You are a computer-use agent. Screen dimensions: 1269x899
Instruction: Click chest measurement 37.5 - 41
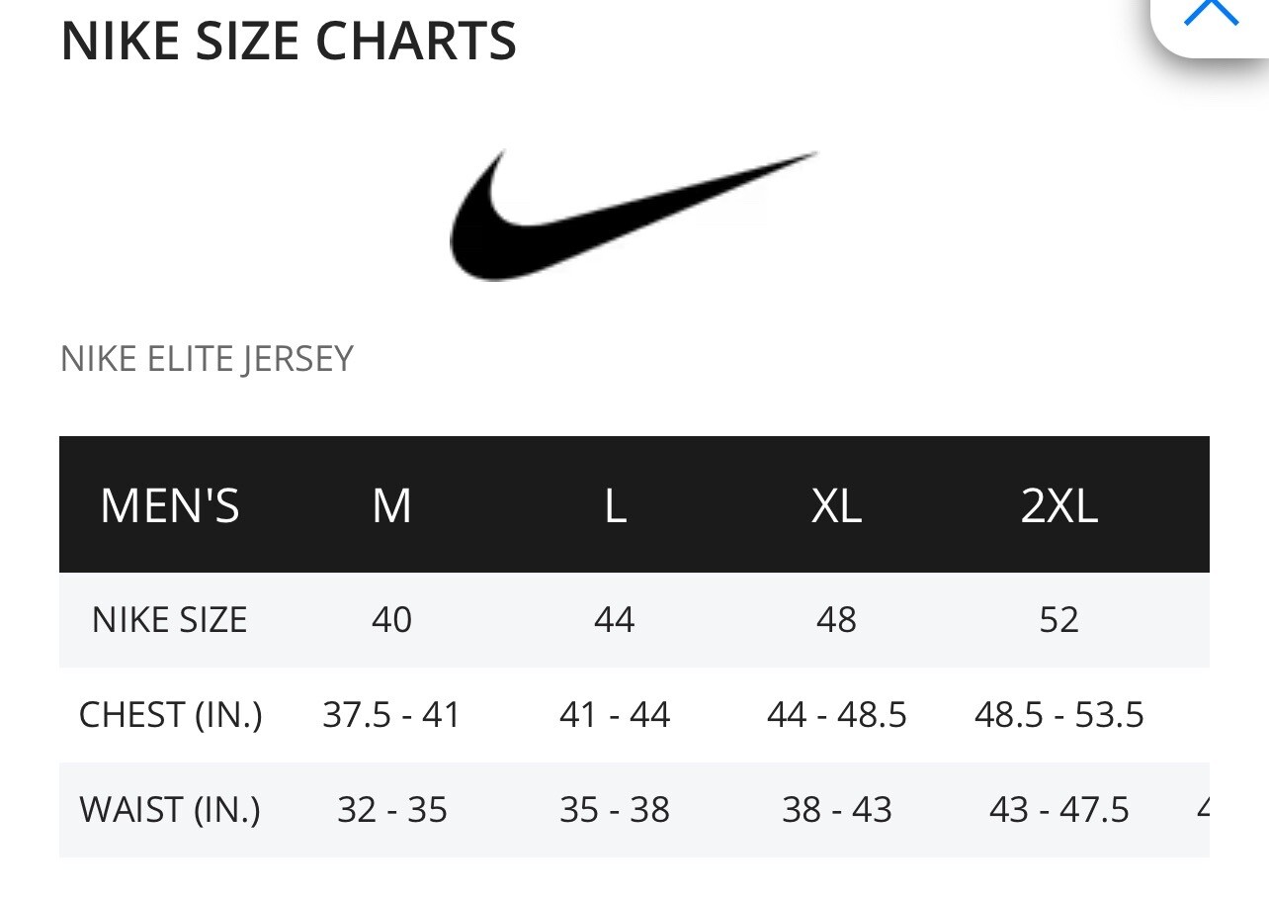(x=391, y=714)
